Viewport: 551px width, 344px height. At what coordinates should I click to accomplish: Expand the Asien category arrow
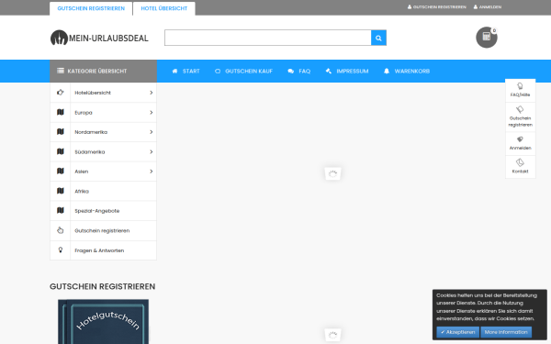[152, 172]
